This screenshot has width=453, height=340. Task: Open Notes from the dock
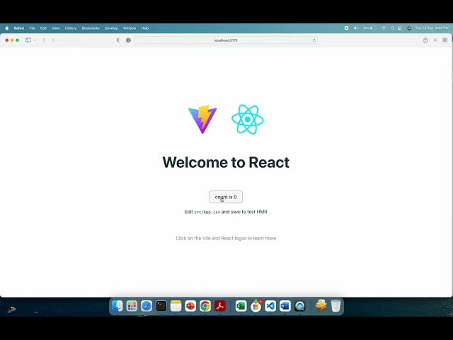click(x=176, y=306)
